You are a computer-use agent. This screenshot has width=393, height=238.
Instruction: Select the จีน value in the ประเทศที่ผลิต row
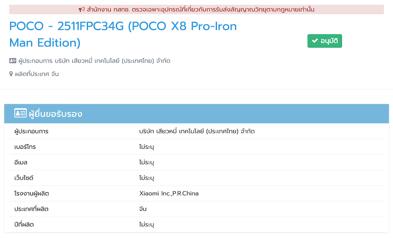click(x=143, y=209)
